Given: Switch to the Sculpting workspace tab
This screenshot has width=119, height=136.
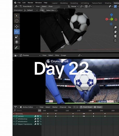Looking at the screenshot, I should coord(74,3).
